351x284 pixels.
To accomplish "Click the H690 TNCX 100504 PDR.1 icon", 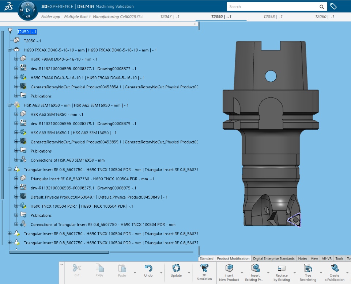I will tap(23, 206).
